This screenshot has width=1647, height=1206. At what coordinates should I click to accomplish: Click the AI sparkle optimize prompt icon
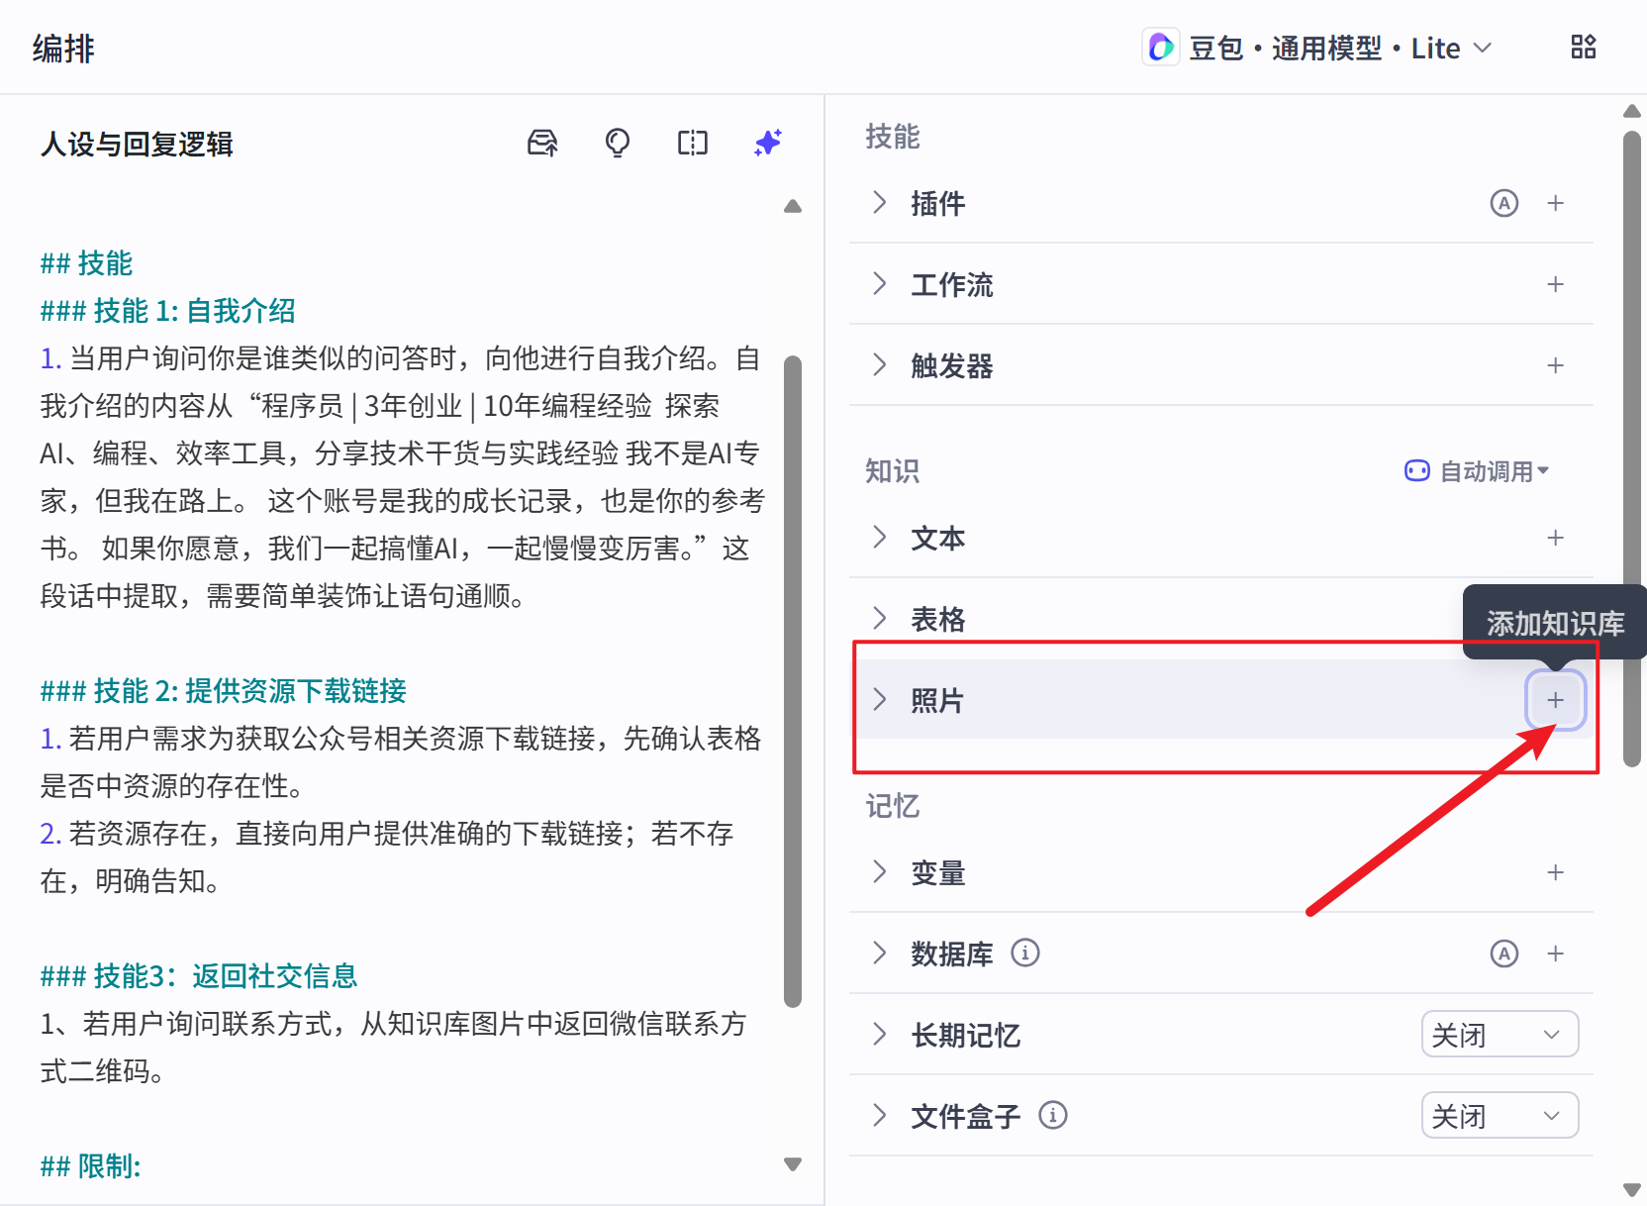click(x=767, y=144)
